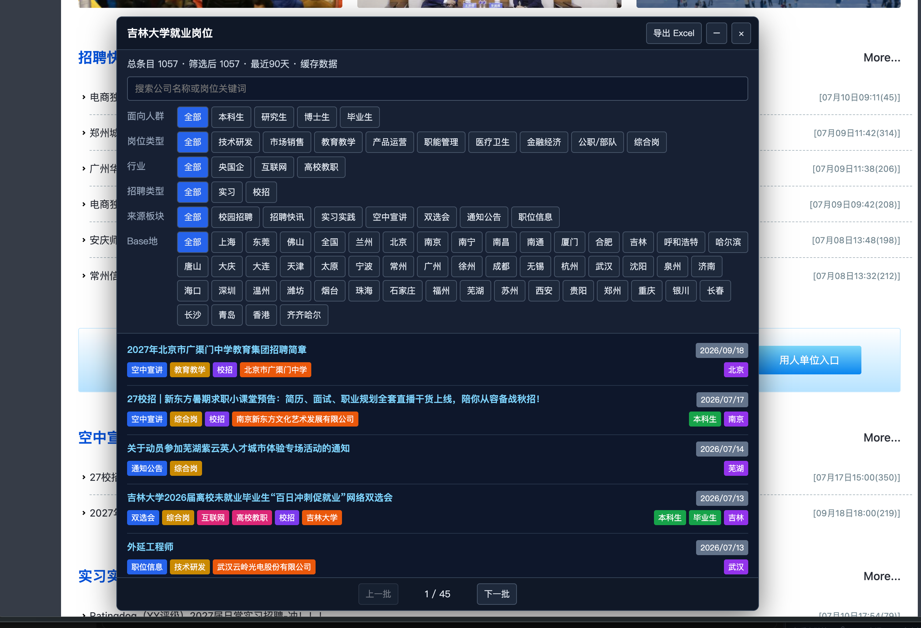Choose 北京 as the Base location
This screenshot has height=628, width=921.
(x=398, y=242)
